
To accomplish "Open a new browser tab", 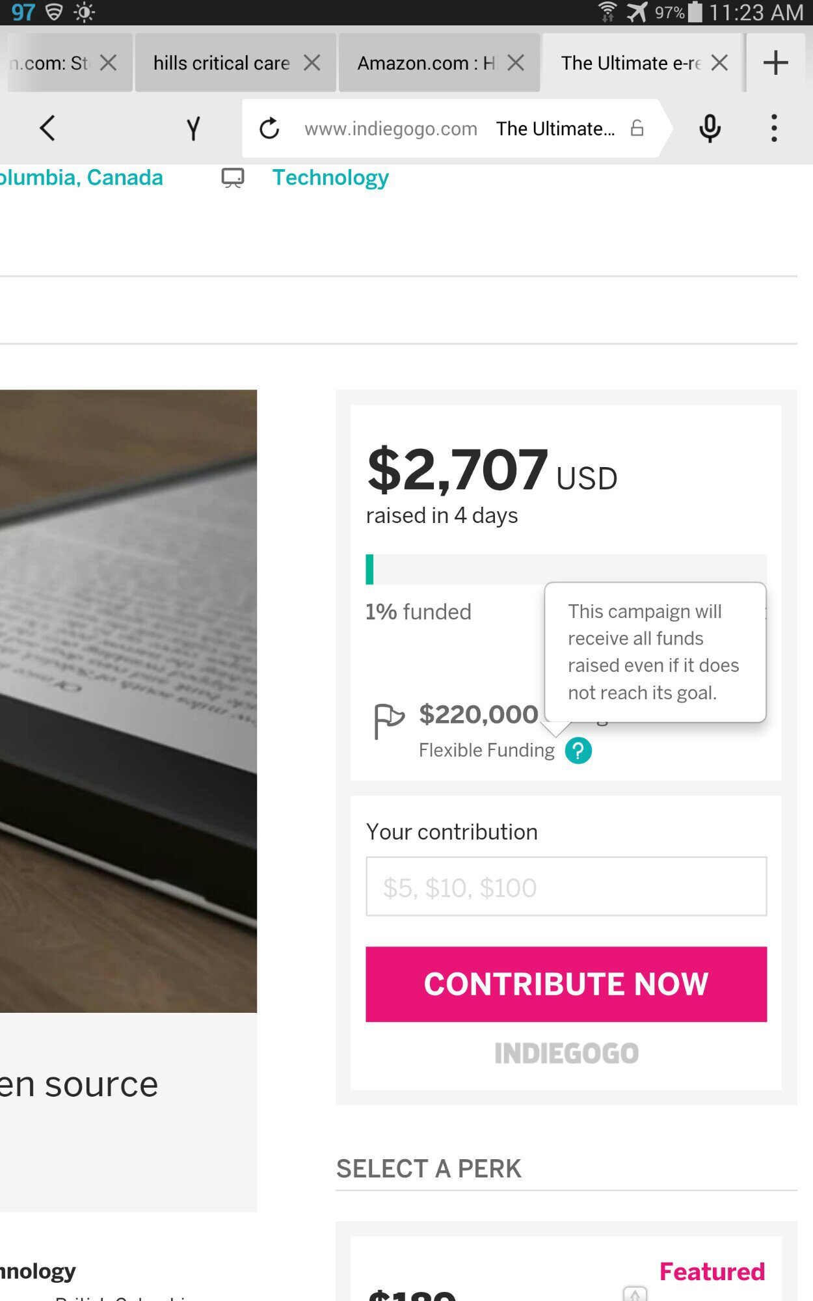I will pos(775,63).
